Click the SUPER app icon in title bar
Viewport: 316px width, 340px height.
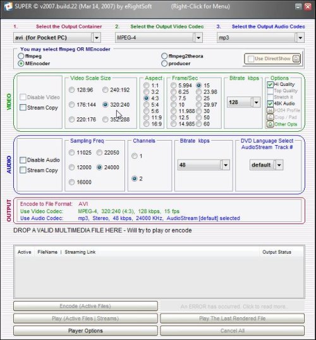click(x=8, y=6)
